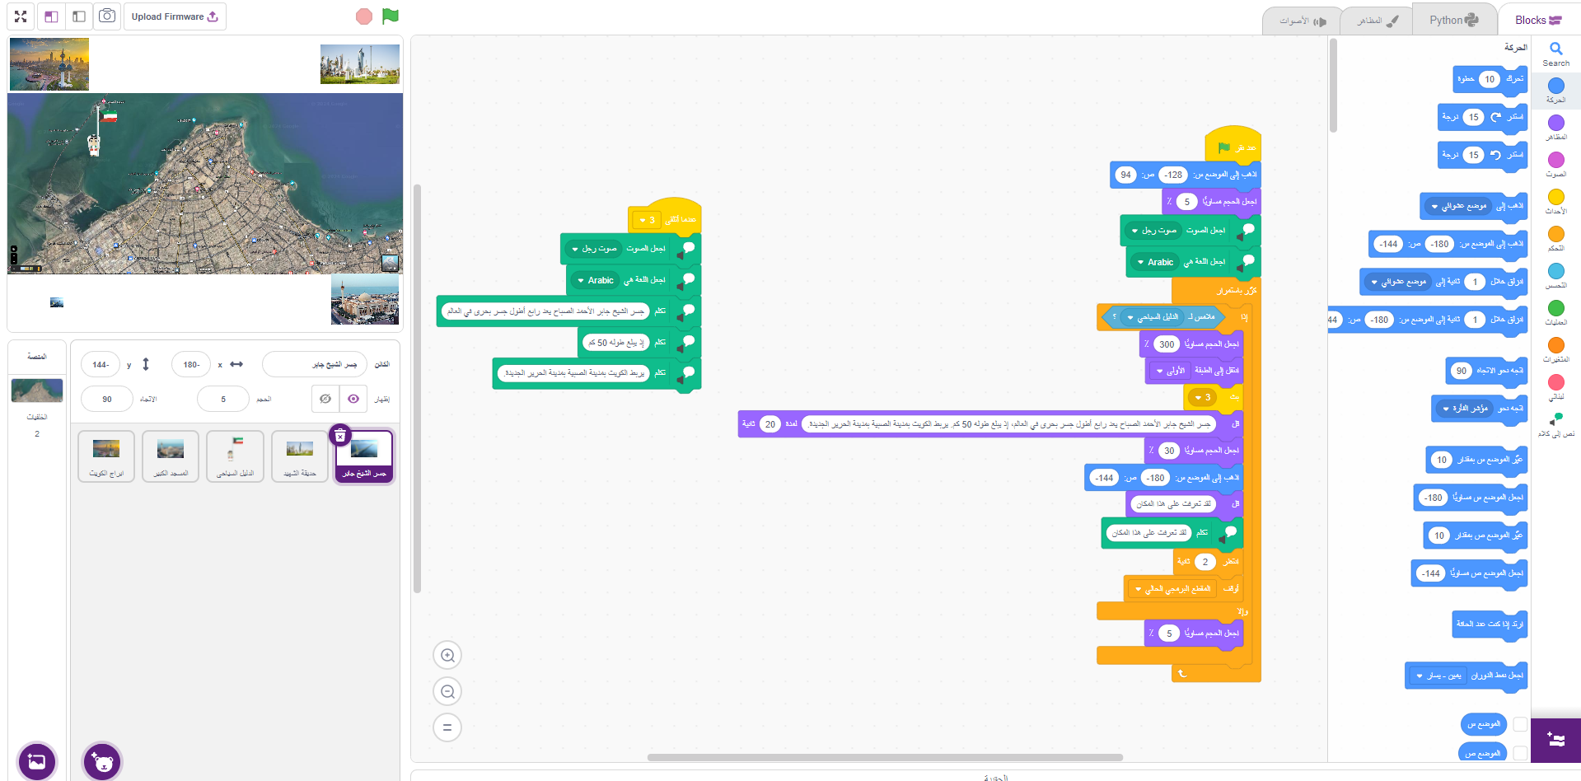
Task: Click the 20 seconds value in say block
Action: 769,424
